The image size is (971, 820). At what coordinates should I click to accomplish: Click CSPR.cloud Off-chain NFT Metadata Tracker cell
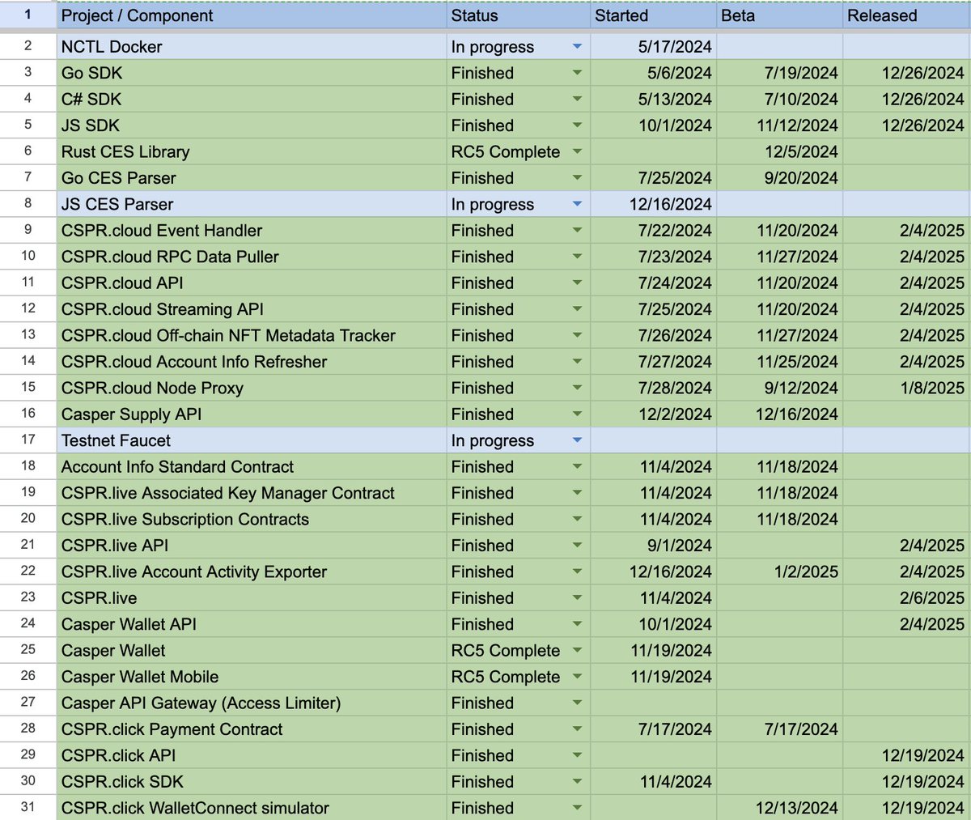click(x=251, y=335)
